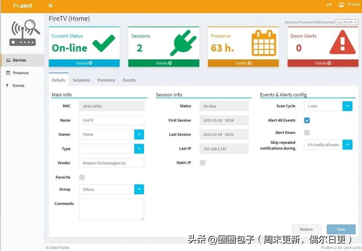Click the '© 2020 Puche' footer text

[x=58, y=247]
